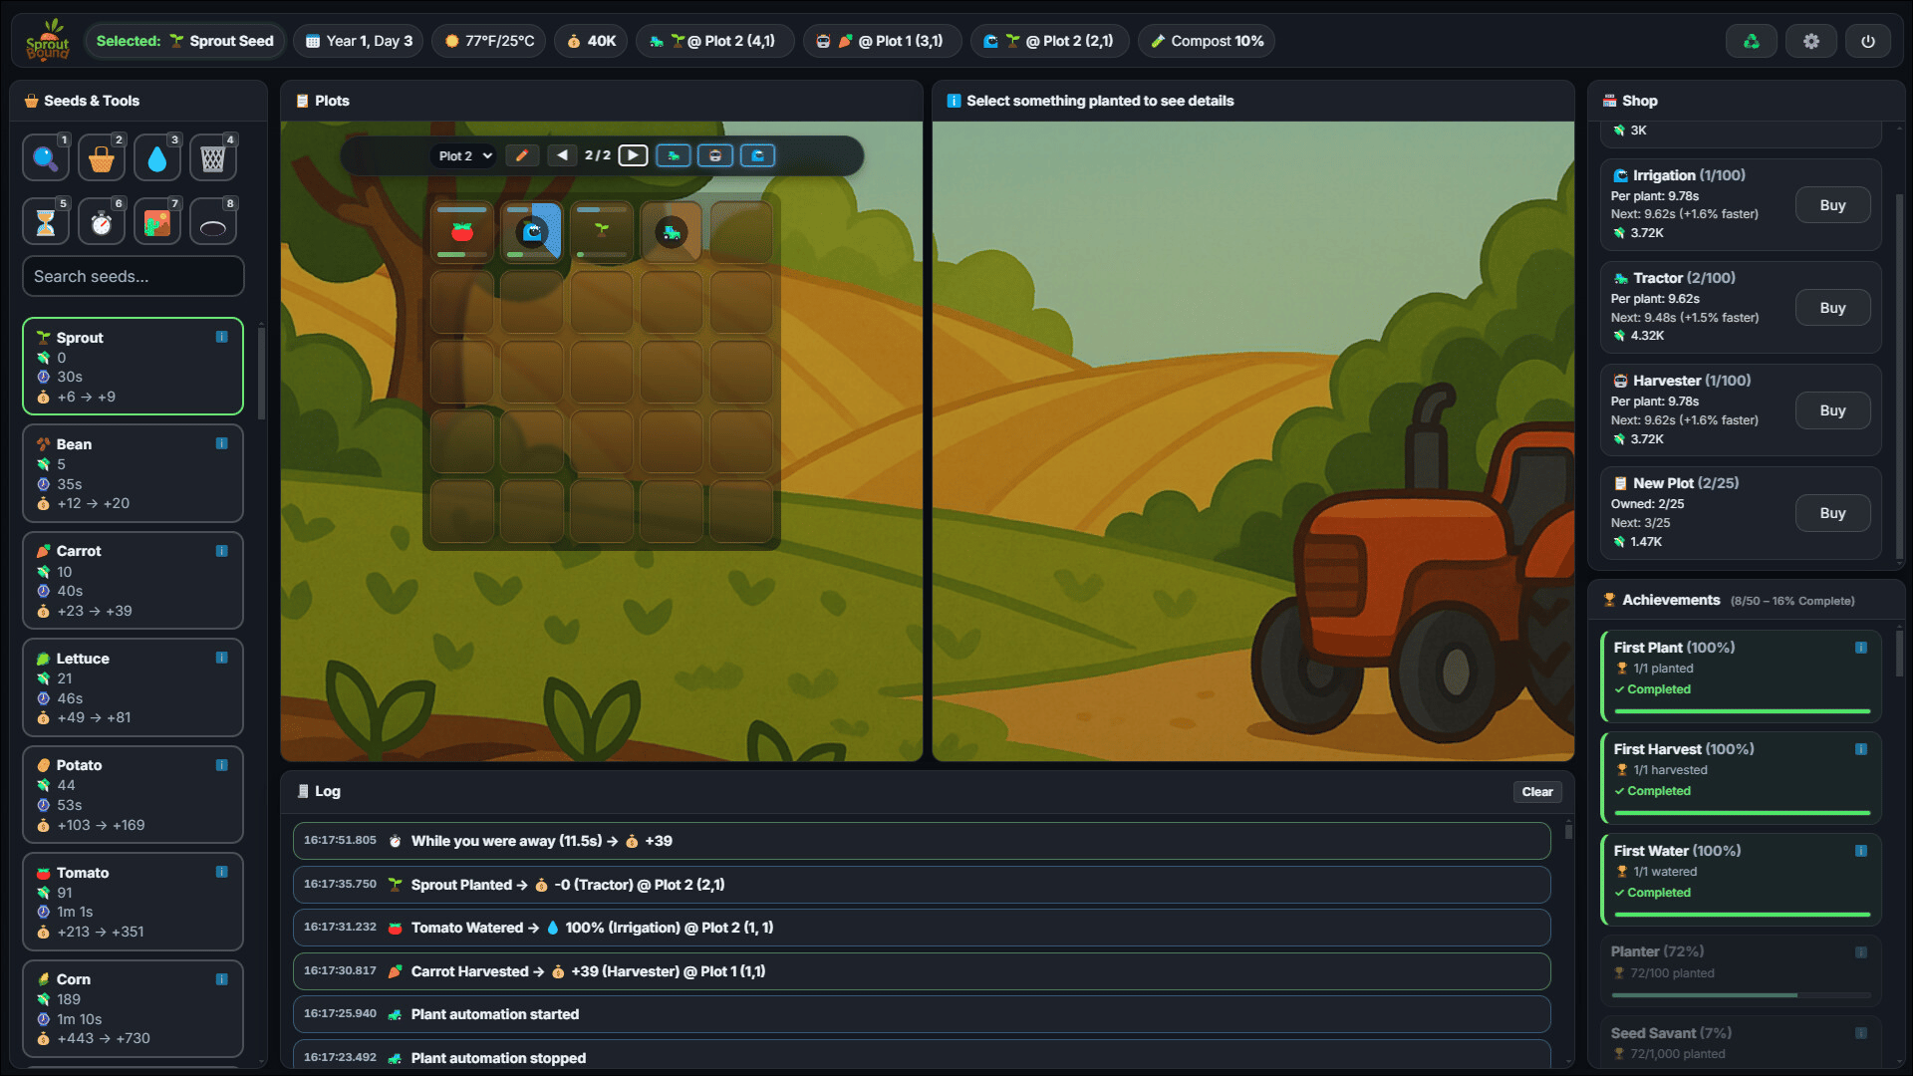Open the Plot 2 dropdown selector
Image resolution: width=1913 pixels, height=1076 pixels.
pyautogui.click(x=465, y=155)
